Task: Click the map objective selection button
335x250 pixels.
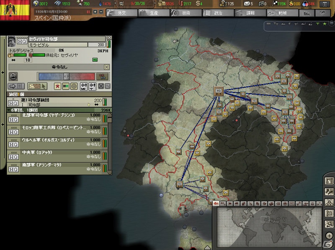Action: click(x=37, y=86)
